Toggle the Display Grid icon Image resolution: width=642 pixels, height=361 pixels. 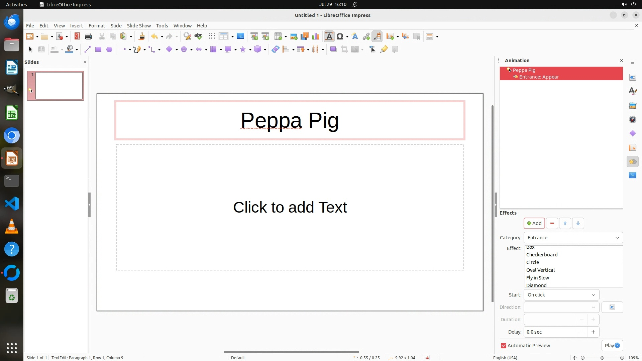212,36
